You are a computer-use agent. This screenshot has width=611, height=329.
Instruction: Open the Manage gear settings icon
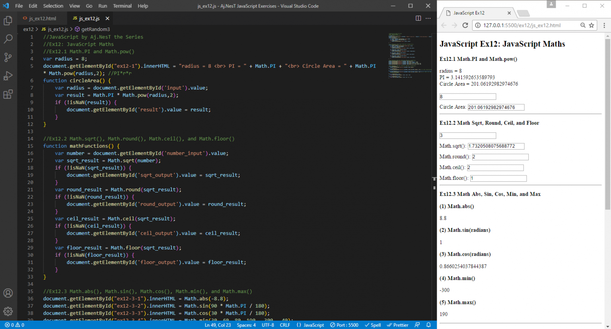[x=8, y=311]
